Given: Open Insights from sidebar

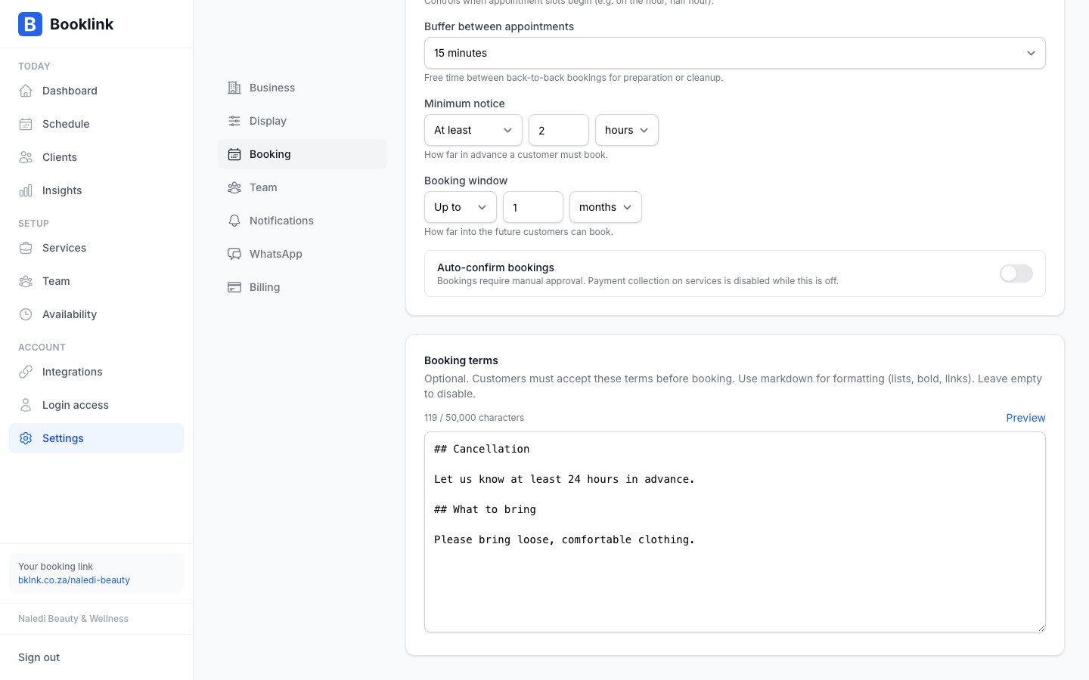Looking at the screenshot, I should pyautogui.click(x=96, y=190).
